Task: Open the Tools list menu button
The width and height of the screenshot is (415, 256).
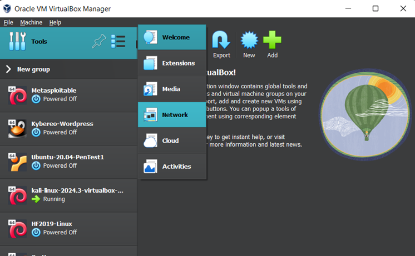Action: click(118, 42)
